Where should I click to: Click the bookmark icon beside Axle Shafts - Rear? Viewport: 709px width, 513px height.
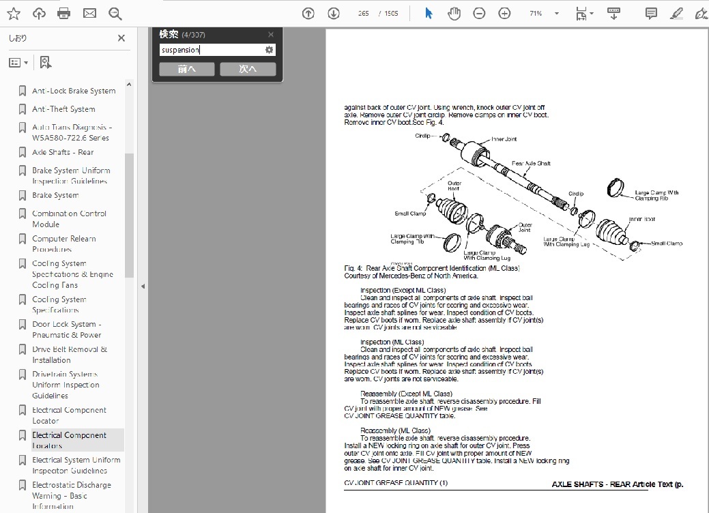click(x=22, y=152)
